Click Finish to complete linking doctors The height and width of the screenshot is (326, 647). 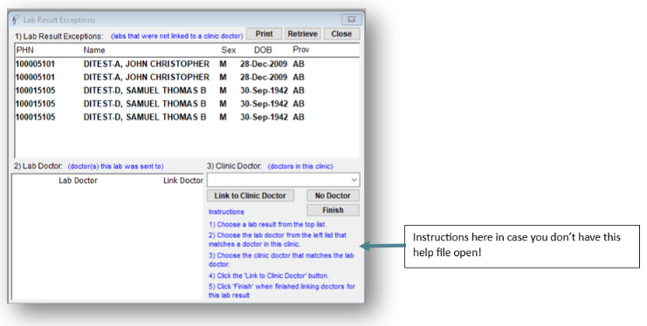pos(333,210)
